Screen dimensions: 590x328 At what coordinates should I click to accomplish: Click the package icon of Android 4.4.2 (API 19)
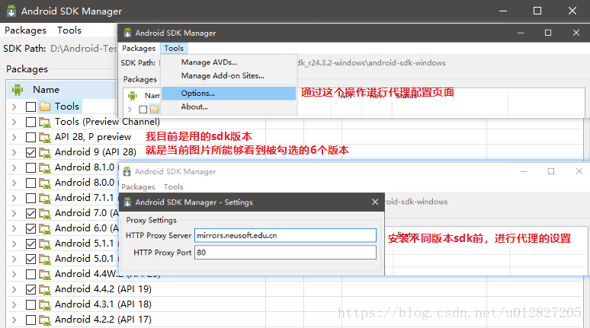(45, 289)
